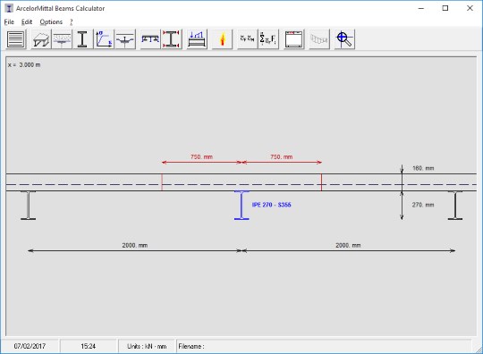Click the shear connection icon

(x=124, y=39)
